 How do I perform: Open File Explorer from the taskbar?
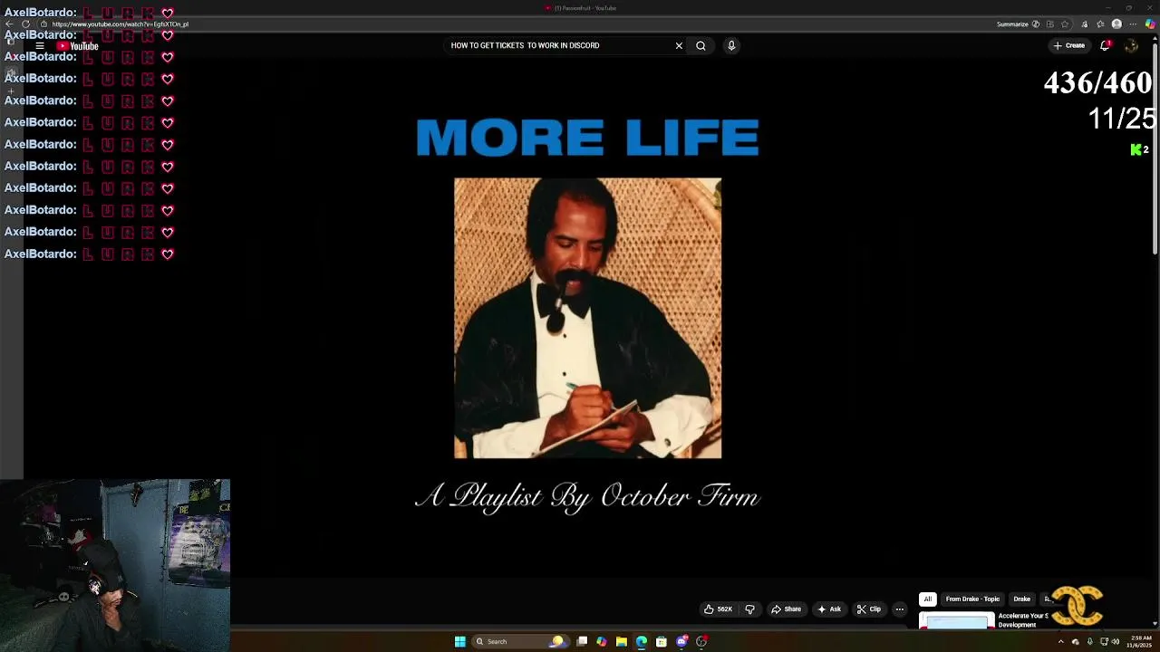(x=622, y=641)
